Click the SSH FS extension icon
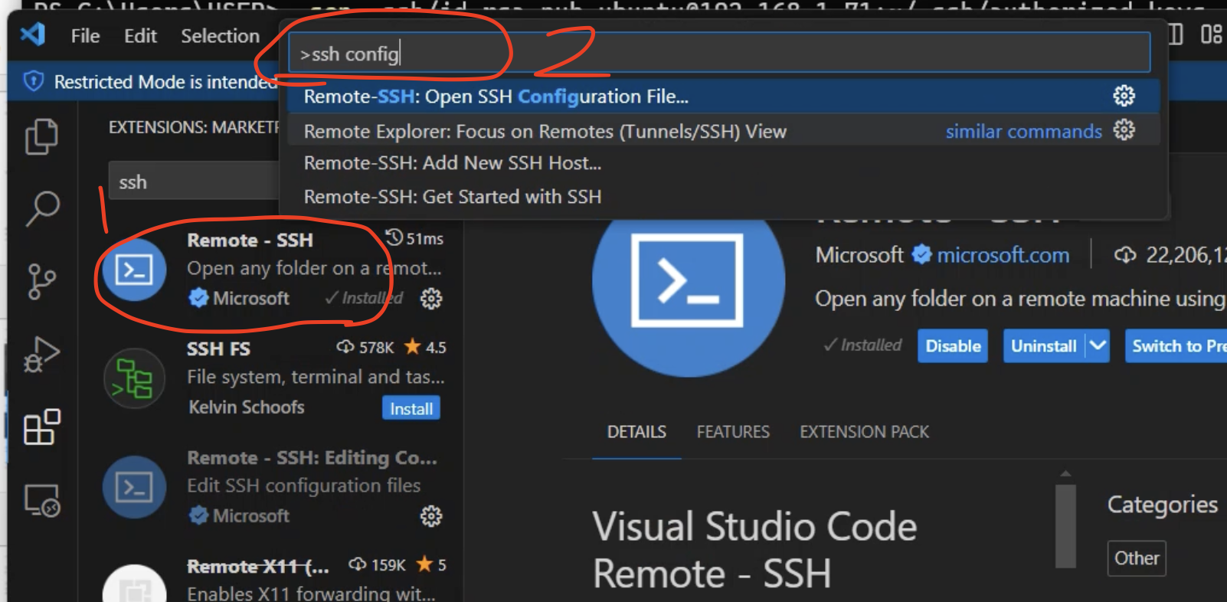Screen dimensions: 1227x602 click(134, 378)
